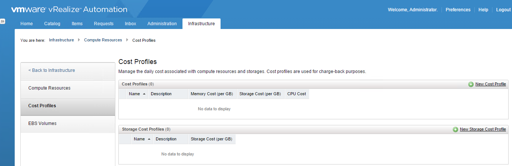Image resolution: width=512 pixels, height=166 pixels.
Task: Select Cost Profiles in the sidebar
Action: [x=68, y=106]
